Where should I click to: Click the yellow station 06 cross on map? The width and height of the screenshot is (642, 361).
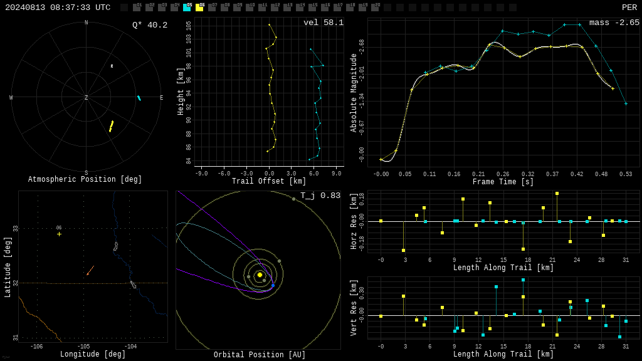pyautogui.click(x=60, y=234)
